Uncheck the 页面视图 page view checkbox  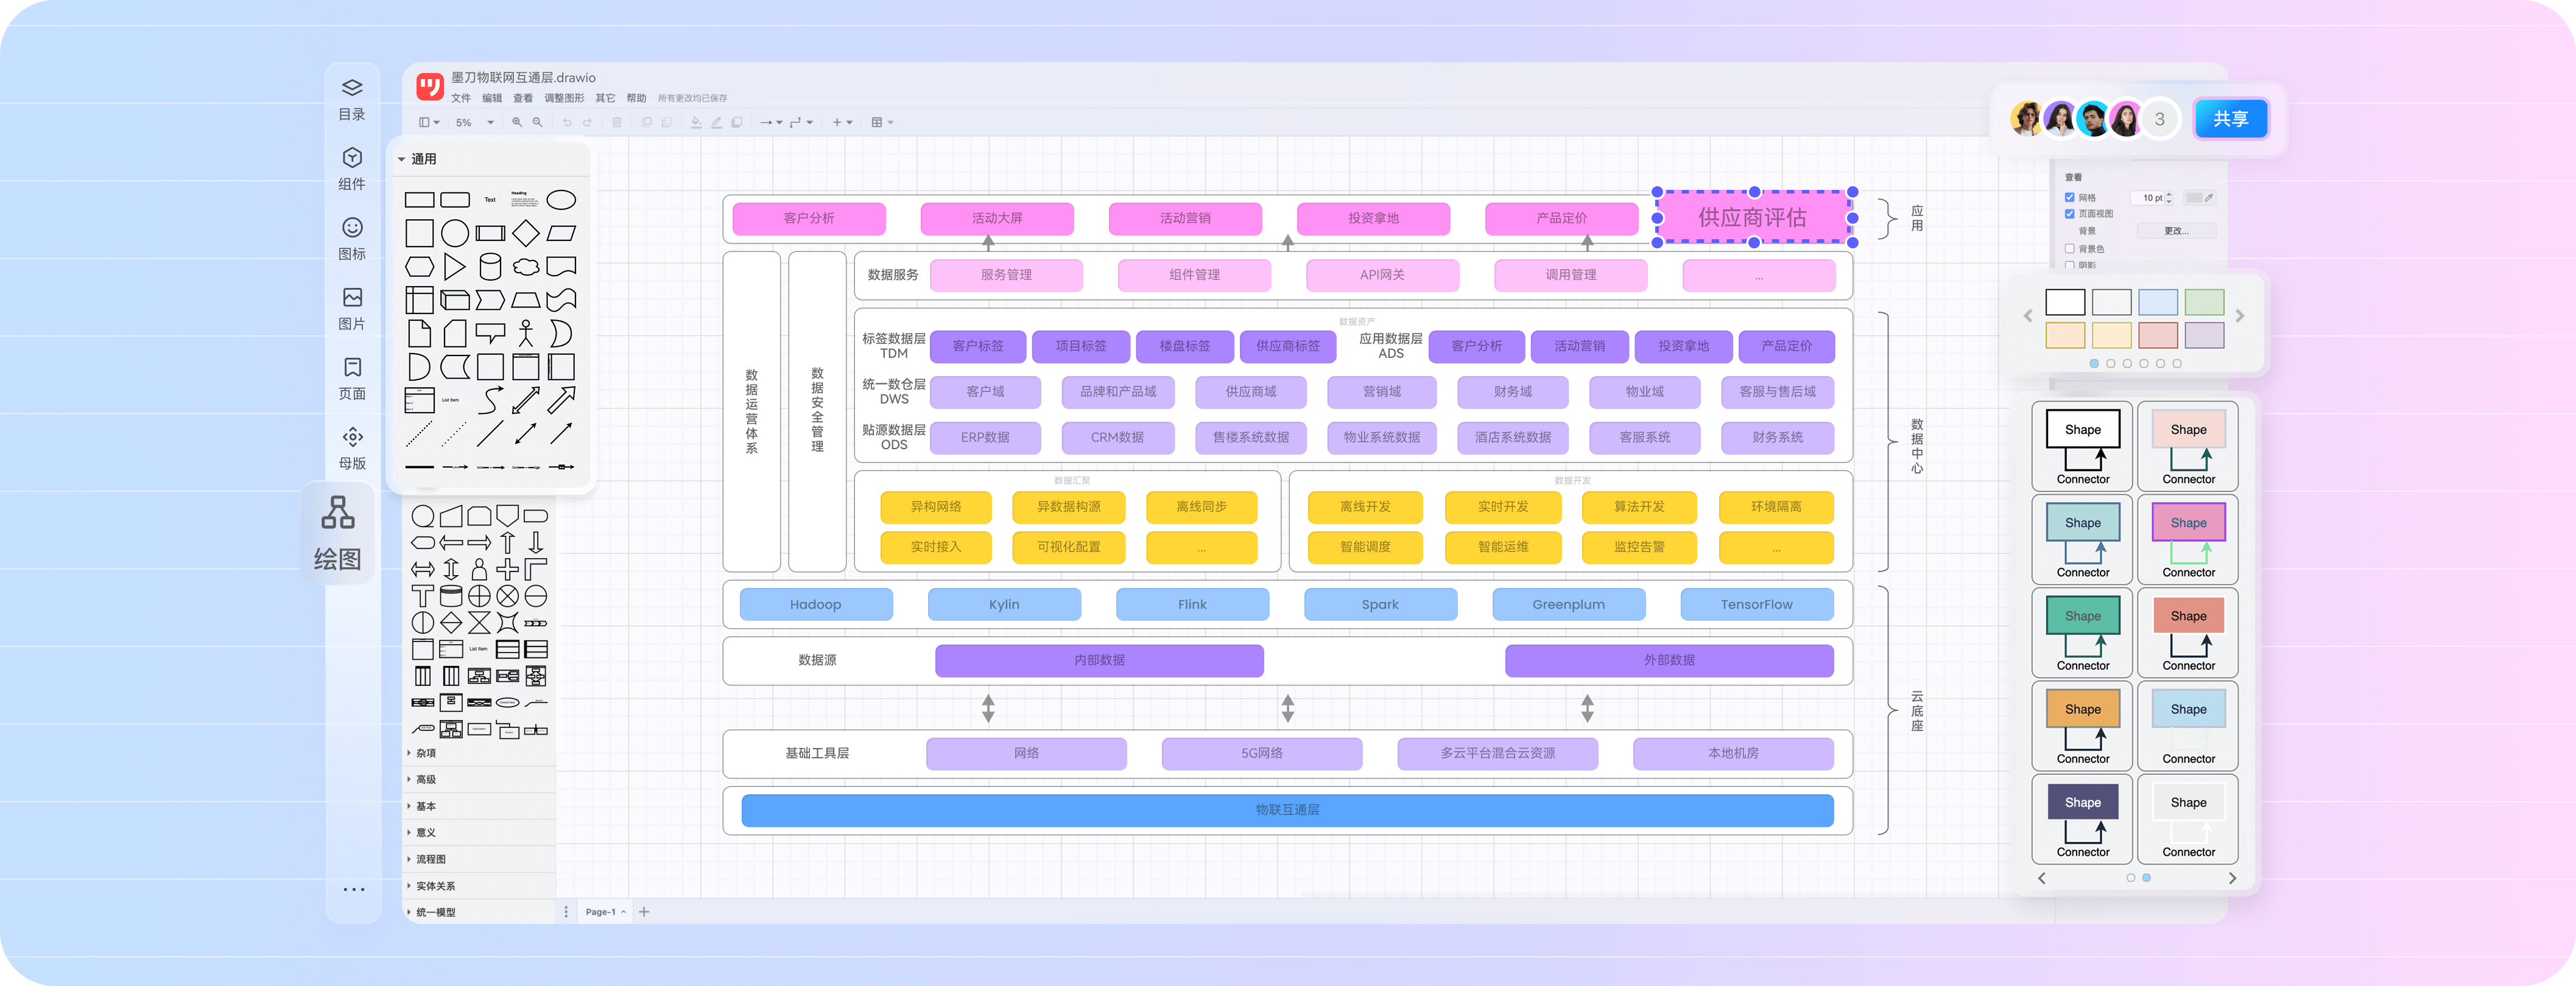[x=2069, y=214]
